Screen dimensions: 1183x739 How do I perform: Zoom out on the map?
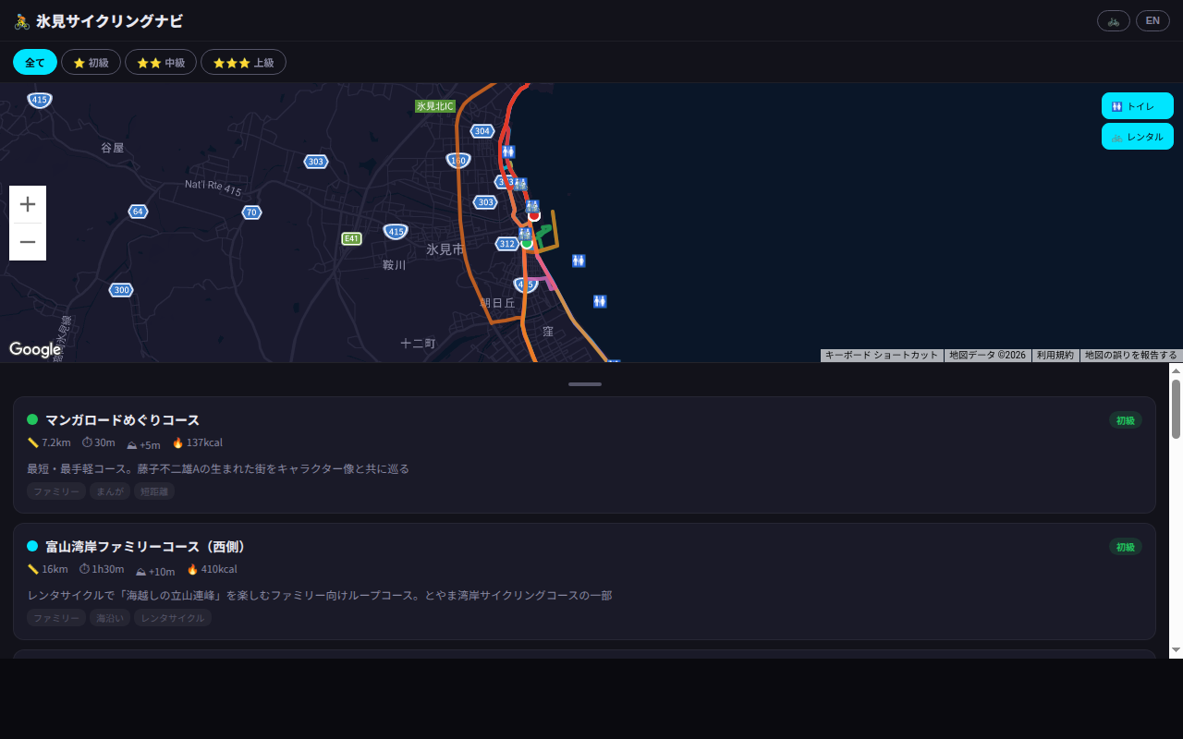click(27, 241)
